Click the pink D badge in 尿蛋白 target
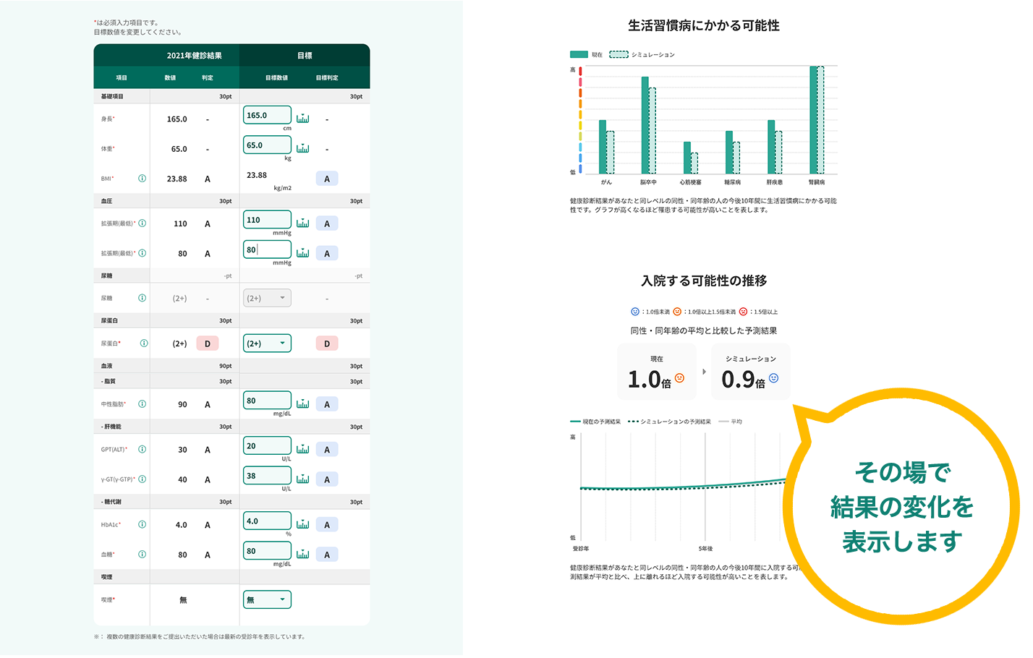This screenshot has width=1033, height=658. coord(327,343)
